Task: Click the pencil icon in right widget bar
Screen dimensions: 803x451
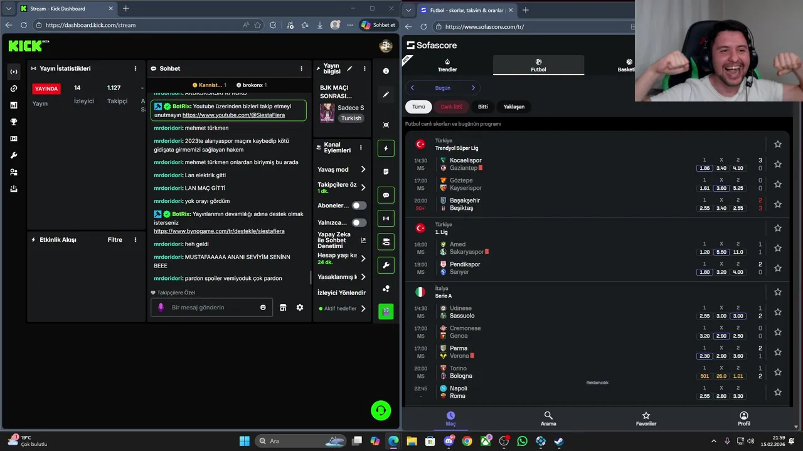Action: 386,94
